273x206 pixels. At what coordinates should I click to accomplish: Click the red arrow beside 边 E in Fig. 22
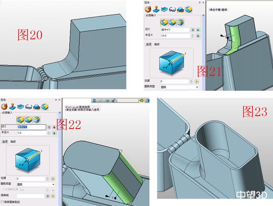pyautogui.click(x=54, y=127)
